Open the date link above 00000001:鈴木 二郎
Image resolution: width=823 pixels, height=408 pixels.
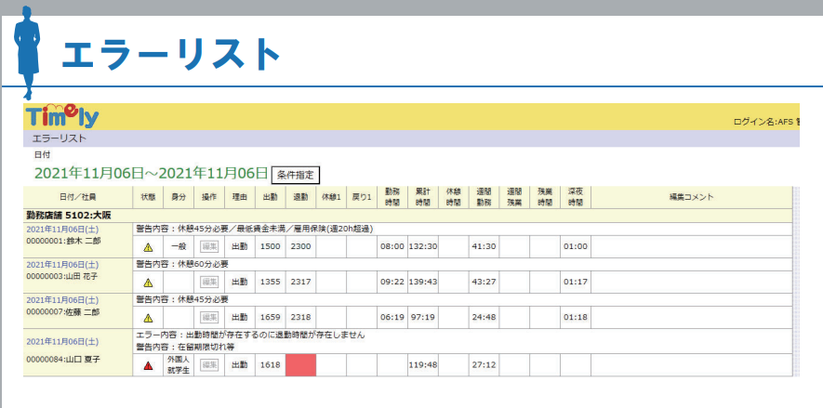point(62,229)
